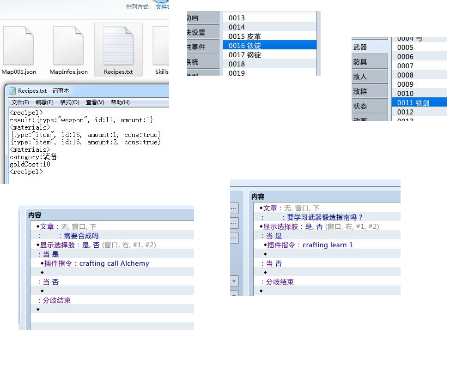Open the 编辑(E) menu in Notepad
This screenshot has height=369, width=462.
point(44,102)
